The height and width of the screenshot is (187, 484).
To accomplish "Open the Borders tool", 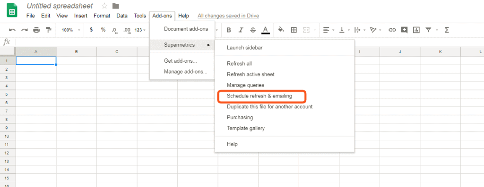I will pos(294,30).
